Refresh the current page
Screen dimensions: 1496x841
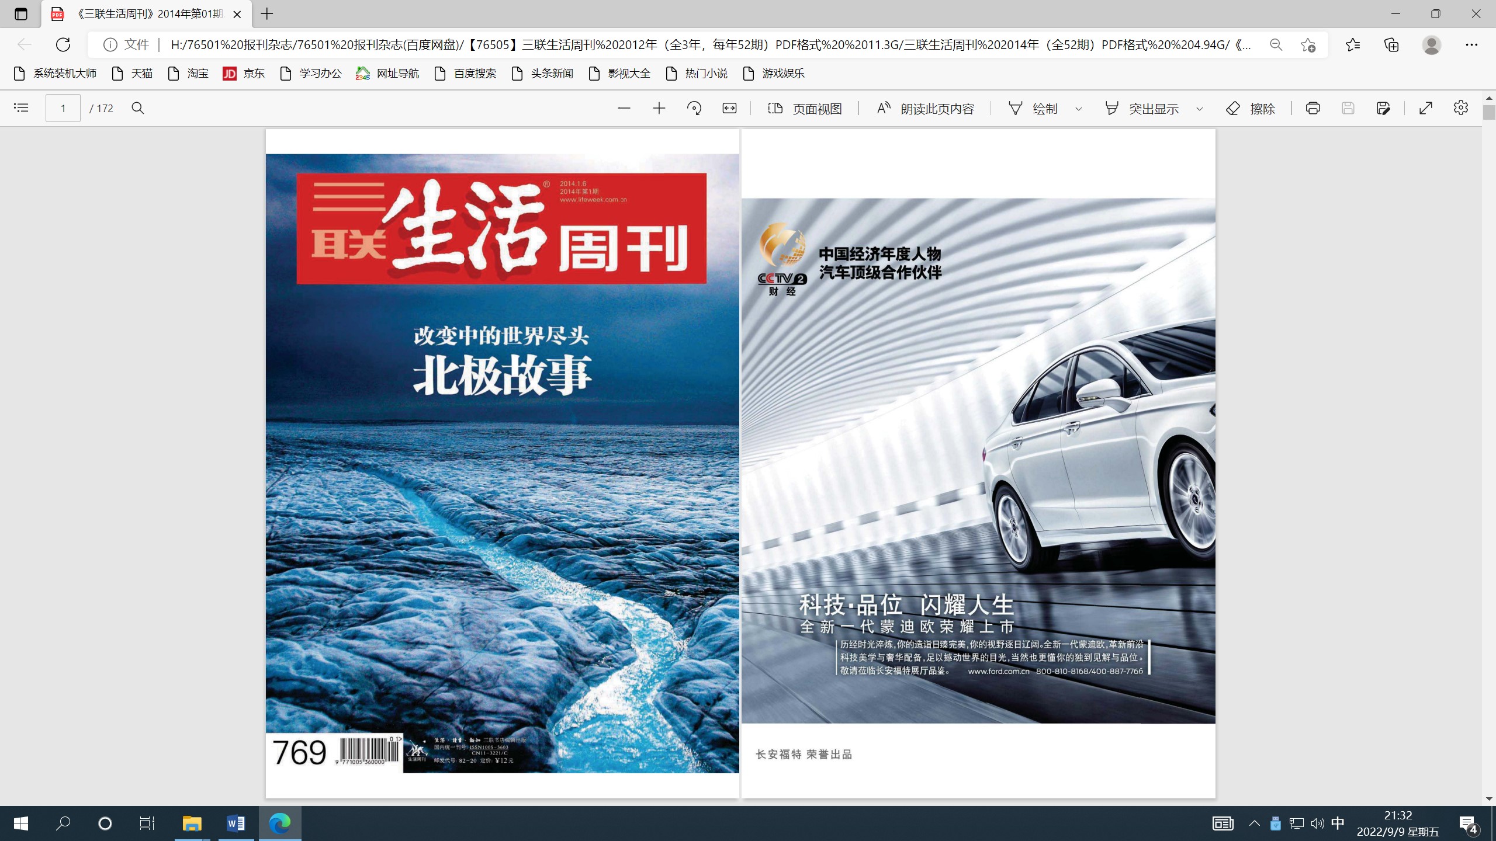click(x=63, y=44)
